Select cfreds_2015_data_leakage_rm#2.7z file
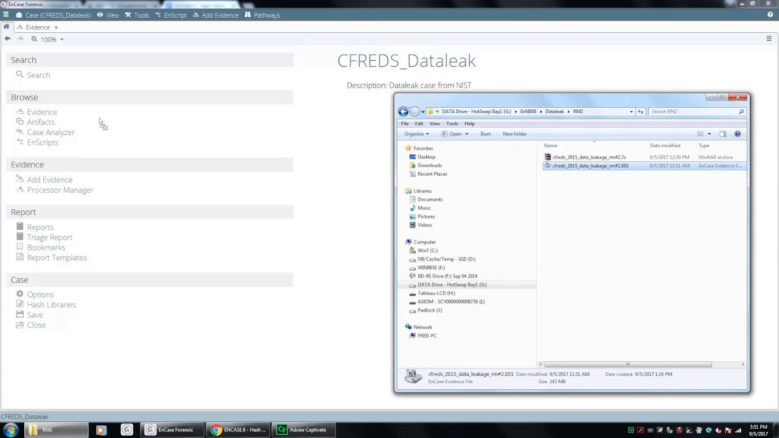This screenshot has height=438, width=779. 589,157
